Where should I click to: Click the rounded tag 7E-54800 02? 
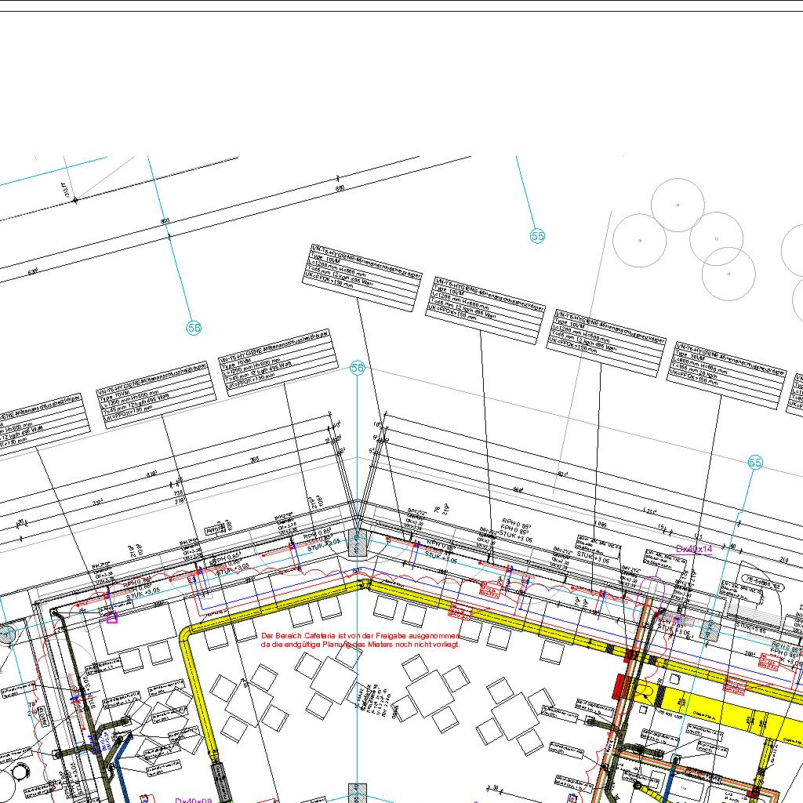[762, 583]
